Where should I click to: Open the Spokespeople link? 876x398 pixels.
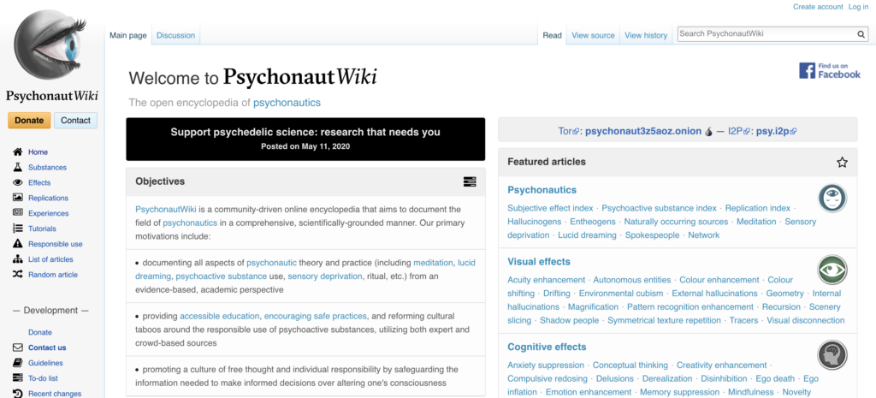653,235
